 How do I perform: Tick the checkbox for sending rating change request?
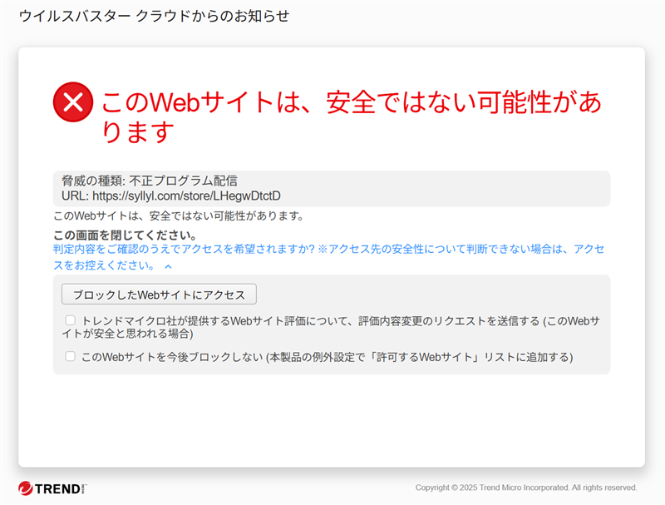point(70,320)
